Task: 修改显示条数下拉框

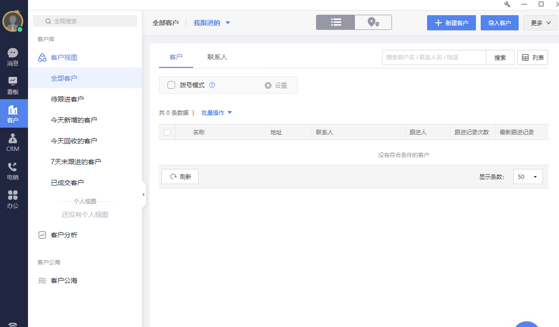Action: (528, 176)
